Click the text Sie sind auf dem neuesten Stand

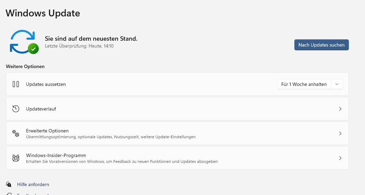pos(91,39)
